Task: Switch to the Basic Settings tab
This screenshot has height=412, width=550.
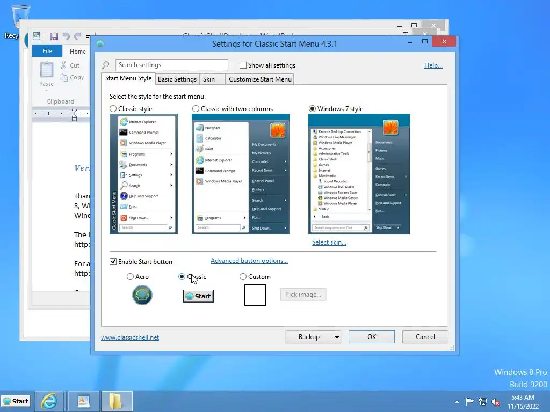Action: click(x=177, y=79)
